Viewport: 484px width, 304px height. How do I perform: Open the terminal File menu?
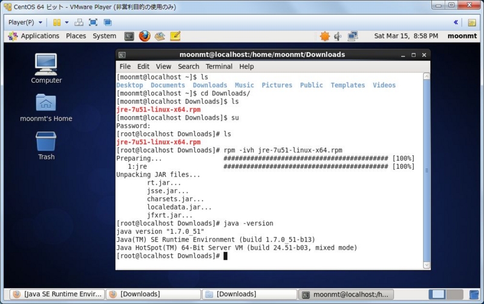click(x=125, y=66)
